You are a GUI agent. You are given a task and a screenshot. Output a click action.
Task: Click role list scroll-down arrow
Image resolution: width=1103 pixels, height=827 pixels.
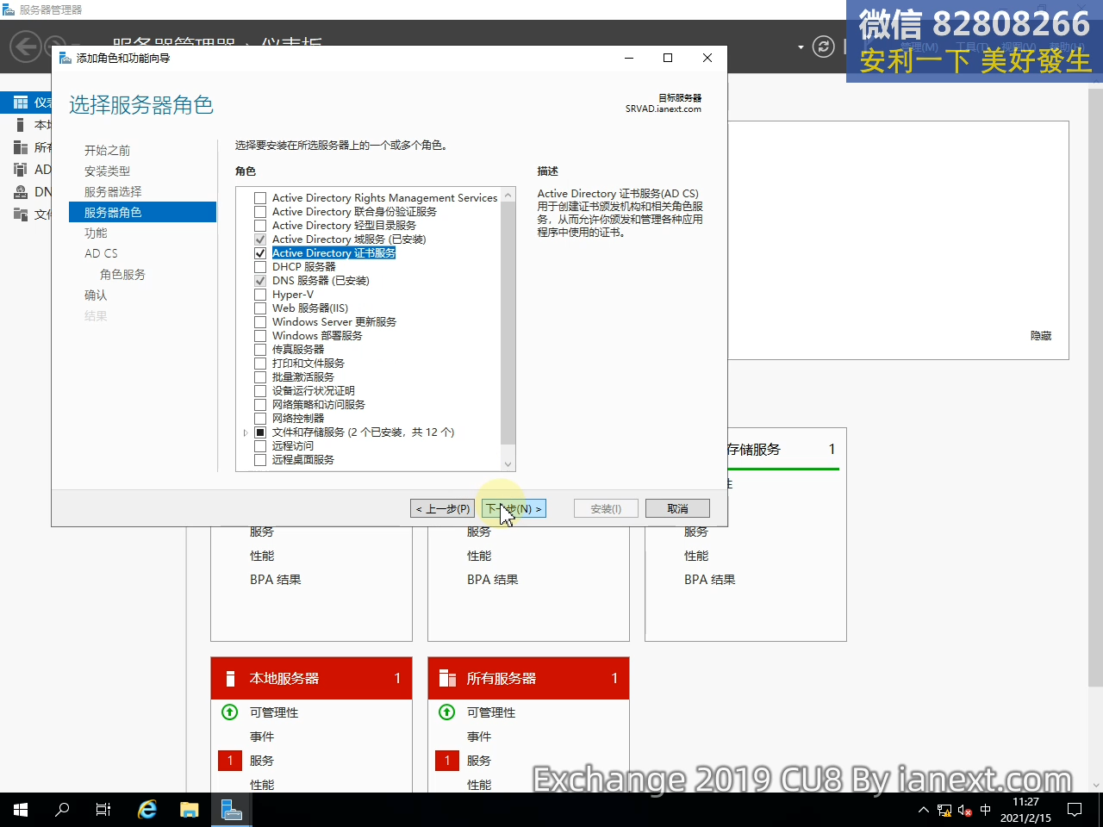point(508,464)
